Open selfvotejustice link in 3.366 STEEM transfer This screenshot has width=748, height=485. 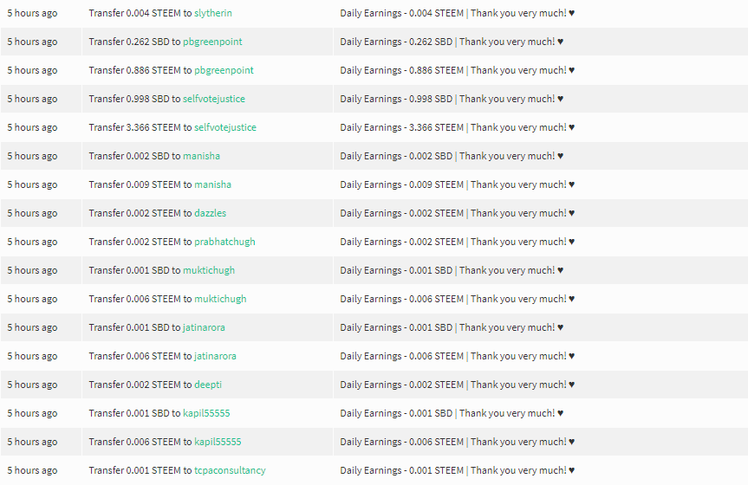coord(225,127)
